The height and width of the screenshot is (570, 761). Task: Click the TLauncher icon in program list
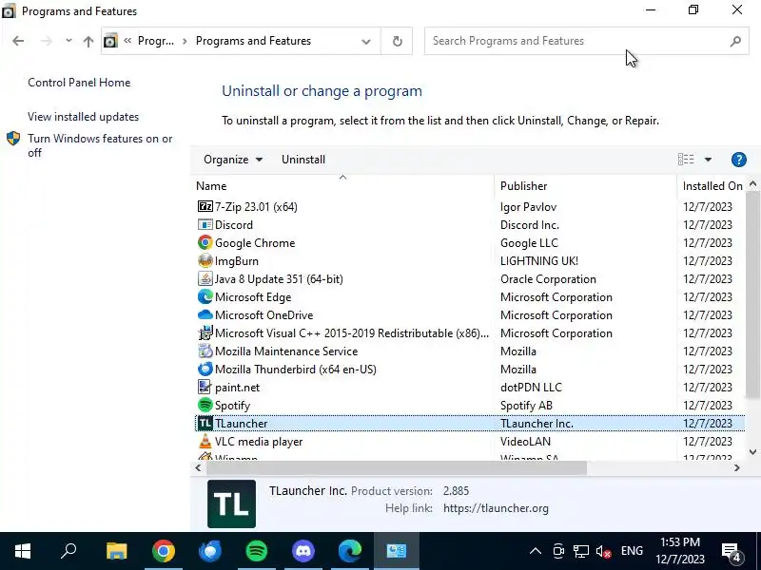point(205,423)
